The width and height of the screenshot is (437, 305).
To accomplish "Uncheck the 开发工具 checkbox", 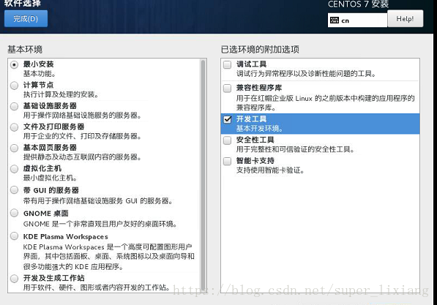I will (228, 119).
